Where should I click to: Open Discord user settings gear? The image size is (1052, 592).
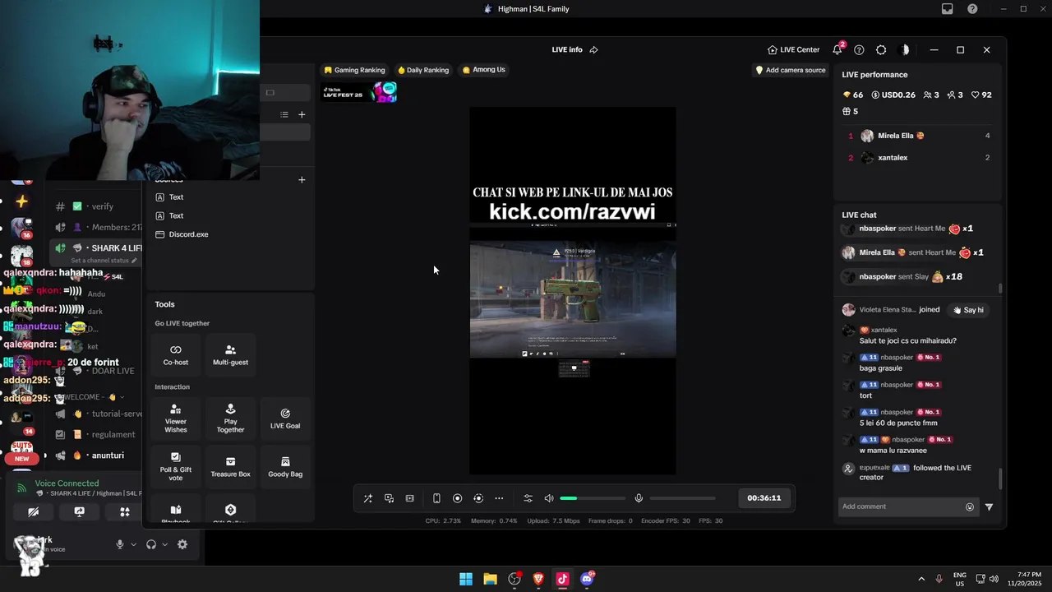[182, 544]
